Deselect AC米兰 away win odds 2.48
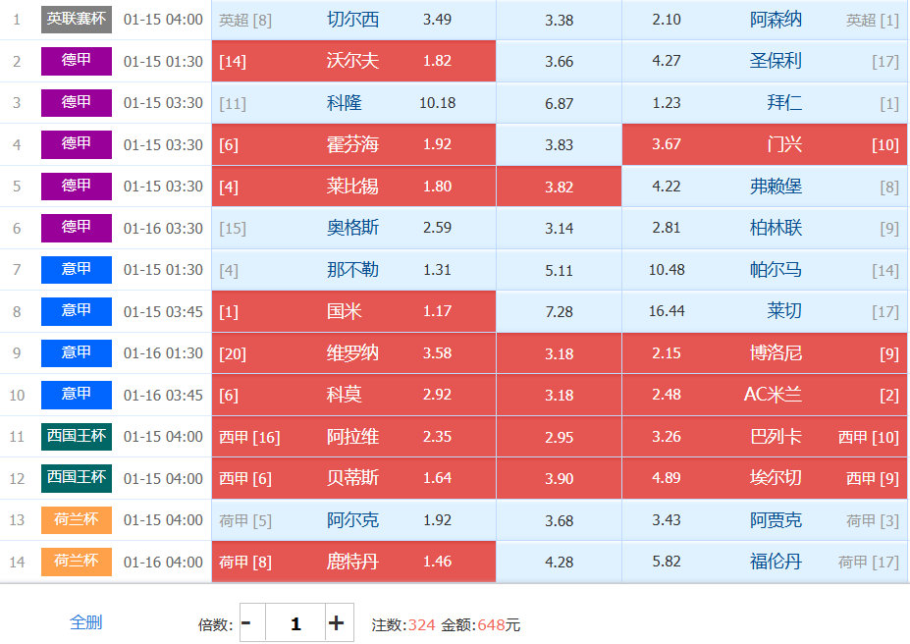The width and height of the screenshot is (910, 644). click(x=764, y=395)
